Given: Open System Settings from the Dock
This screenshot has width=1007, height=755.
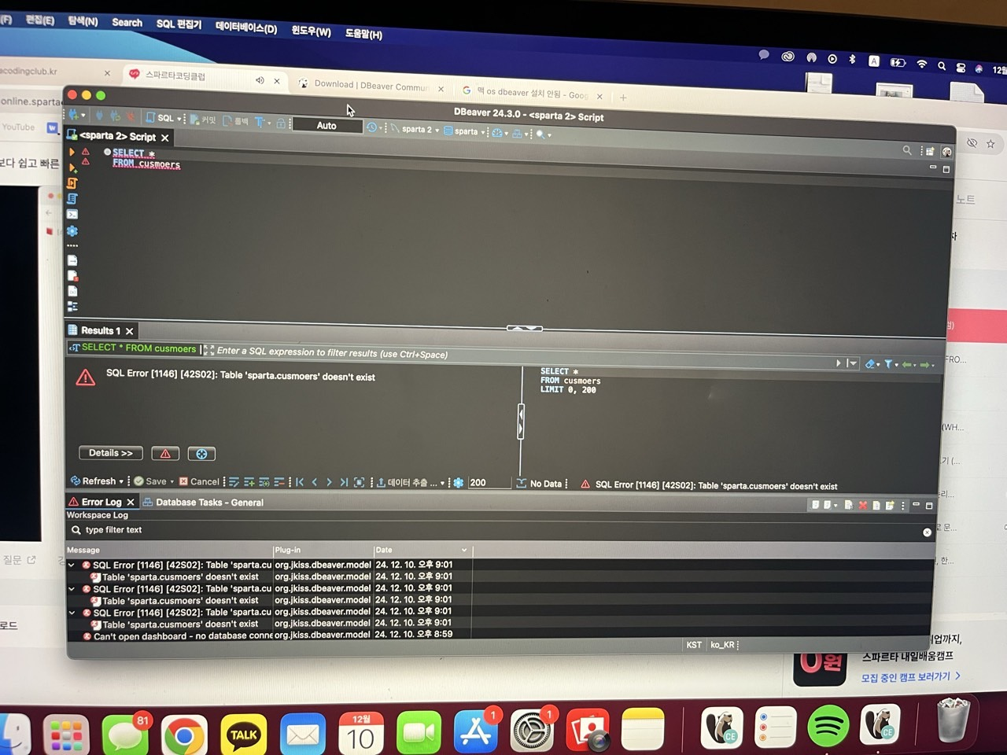Looking at the screenshot, I should (x=532, y=731).
